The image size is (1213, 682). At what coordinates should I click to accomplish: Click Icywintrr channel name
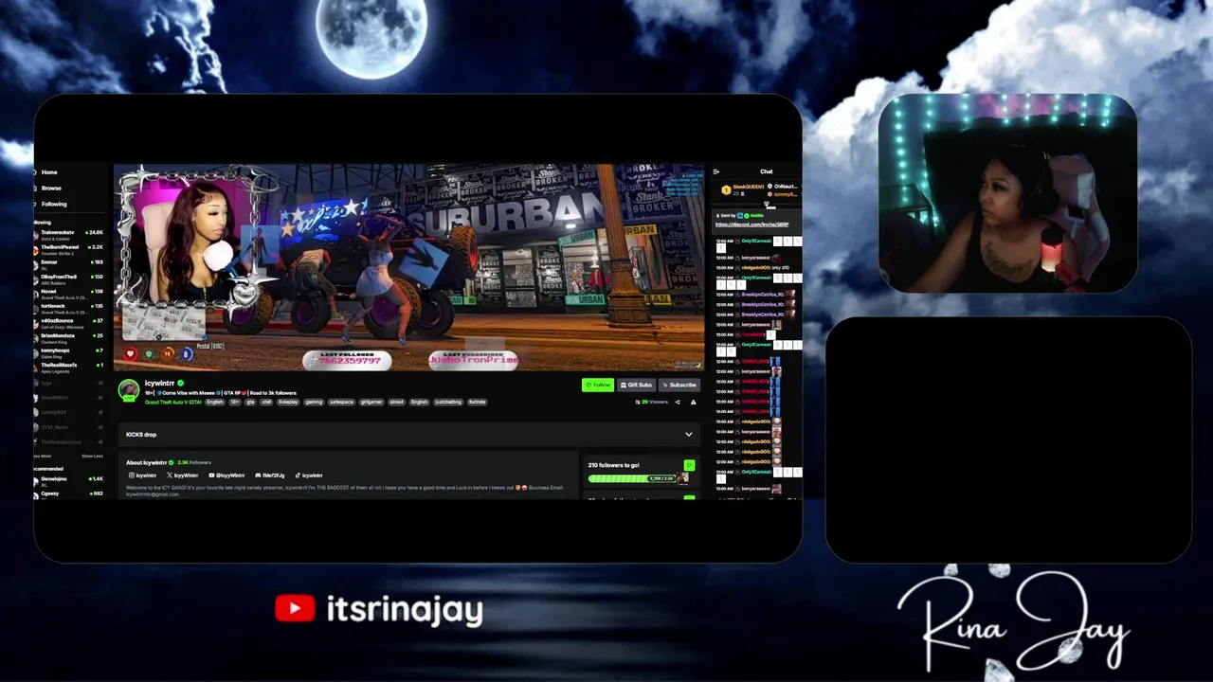pyautogui.click(x=159, y=384)
